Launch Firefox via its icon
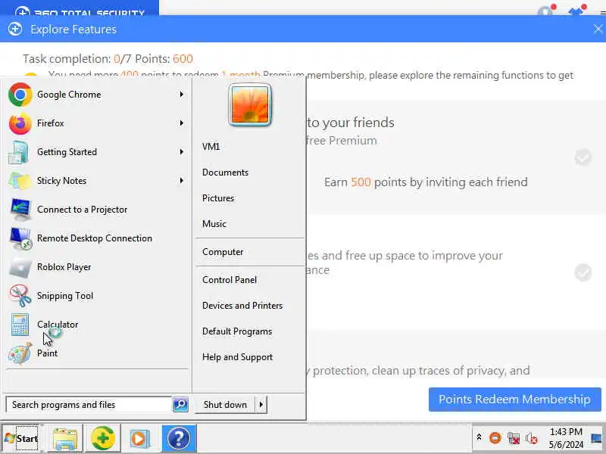The height and width of the screenshot is (454, 606). tap(20, 123)
